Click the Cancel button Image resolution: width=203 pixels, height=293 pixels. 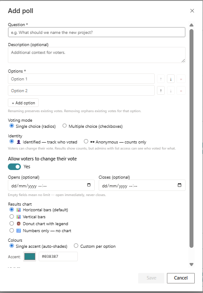[180, 278]
